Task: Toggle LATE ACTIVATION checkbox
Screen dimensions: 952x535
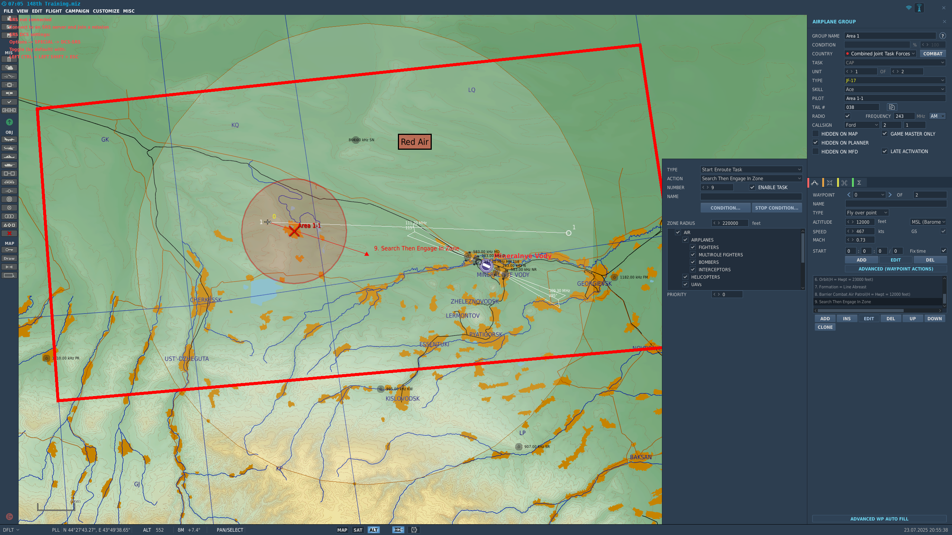Action: pyautogui.click(x=885, y=152)
